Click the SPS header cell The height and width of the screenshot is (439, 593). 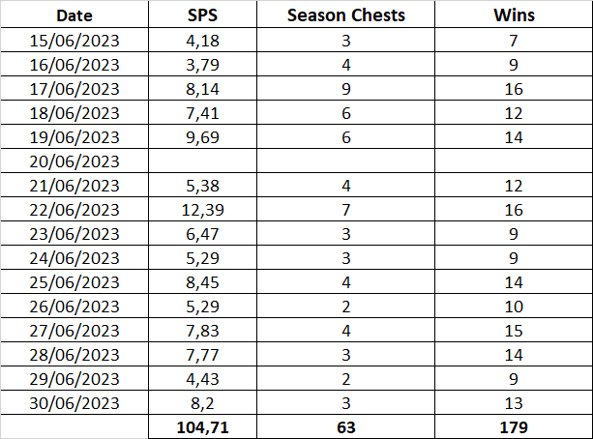(203, 15)
